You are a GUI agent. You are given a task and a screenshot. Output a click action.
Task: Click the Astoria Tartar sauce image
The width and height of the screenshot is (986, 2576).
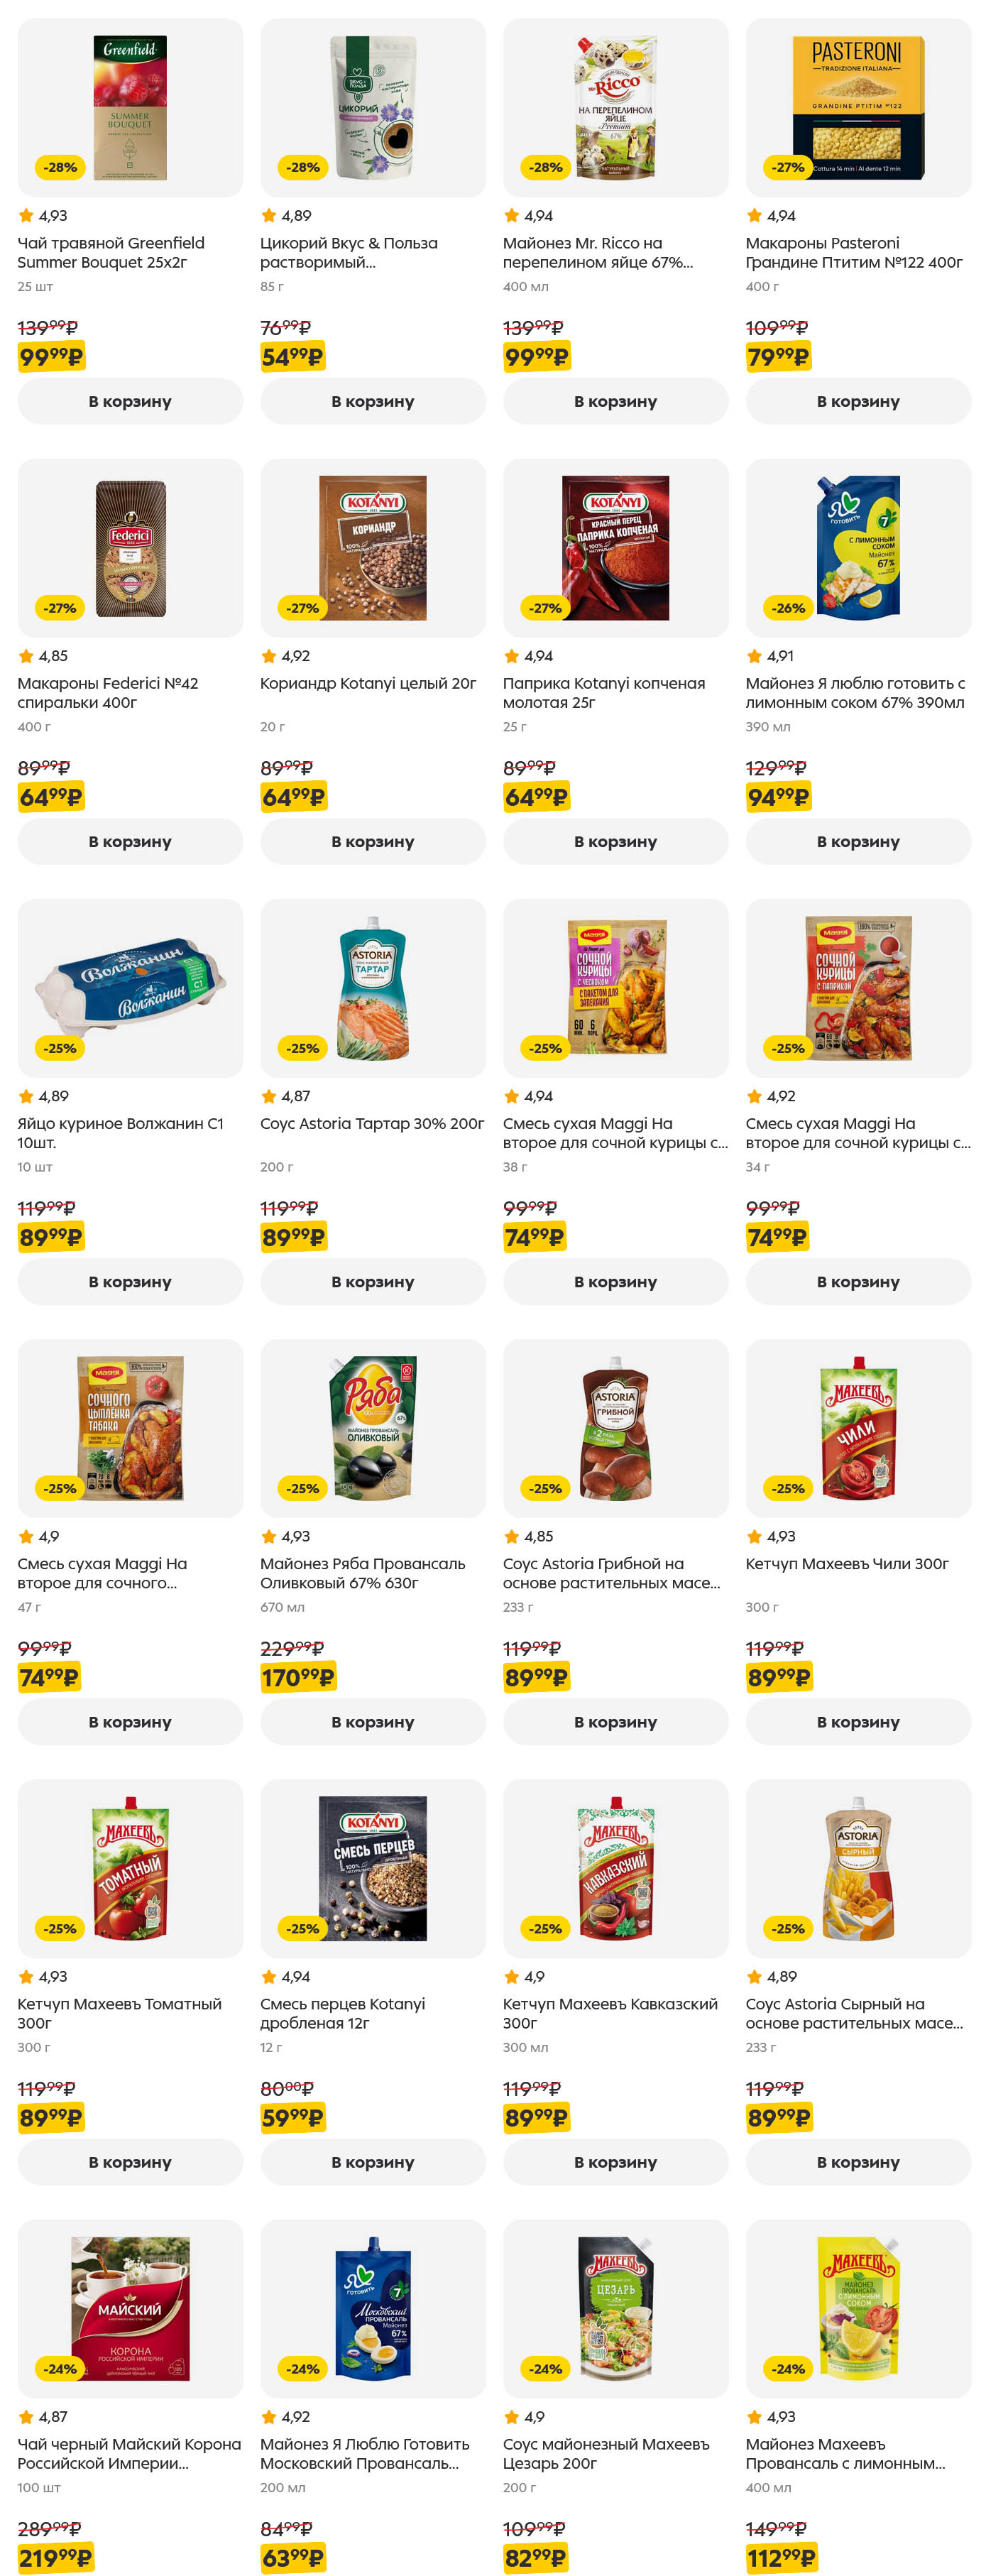tap(372, 988)
